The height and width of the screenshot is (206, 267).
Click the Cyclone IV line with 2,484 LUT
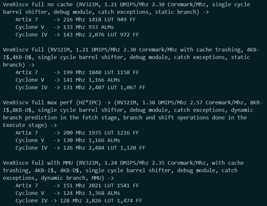point(80,148)
